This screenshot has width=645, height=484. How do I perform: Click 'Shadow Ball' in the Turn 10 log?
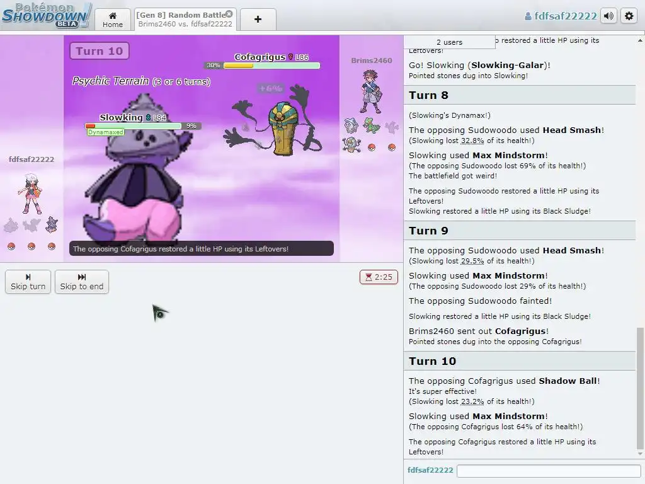(x=568, y=381)
